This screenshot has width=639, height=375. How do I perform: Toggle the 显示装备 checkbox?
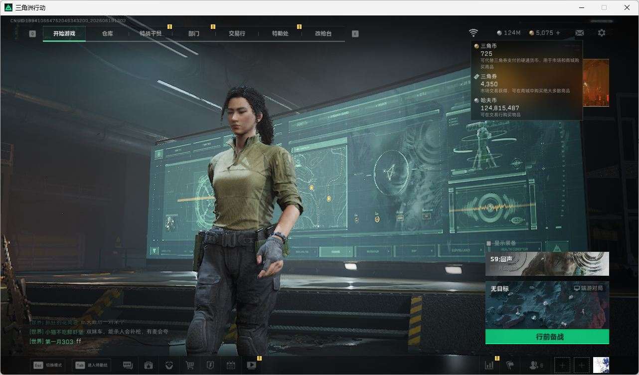pos(489,243)
